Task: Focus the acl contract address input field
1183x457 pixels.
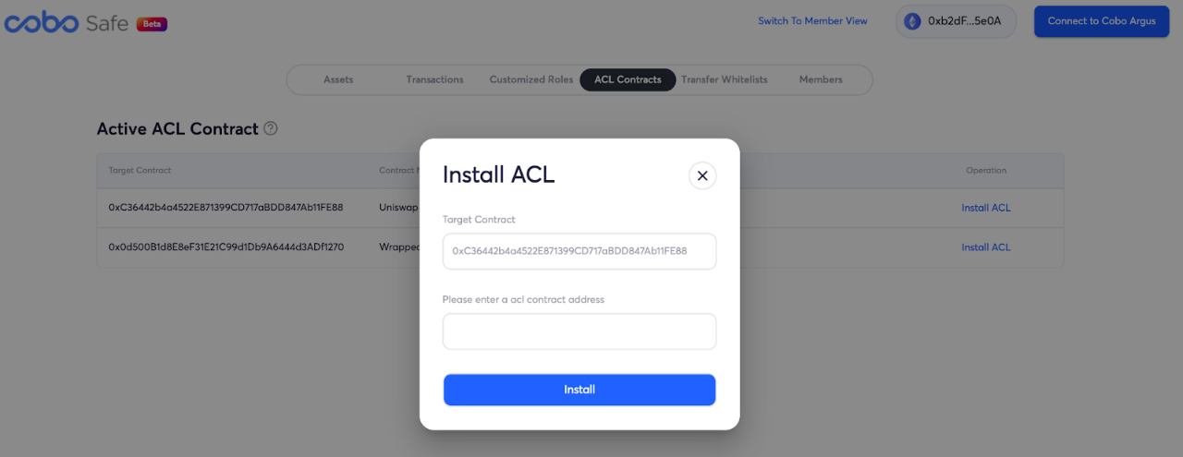Action: pyautogui.click(x=579, y=331)
